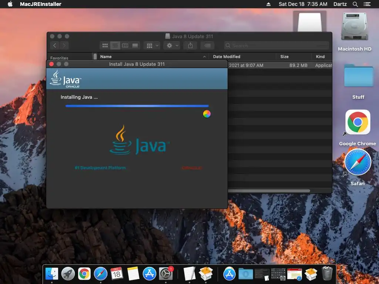Click the eject icon in menu bar

[x=268, y=4]
